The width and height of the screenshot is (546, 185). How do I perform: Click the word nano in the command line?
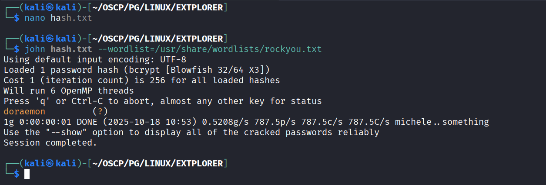tap(35, 18)
